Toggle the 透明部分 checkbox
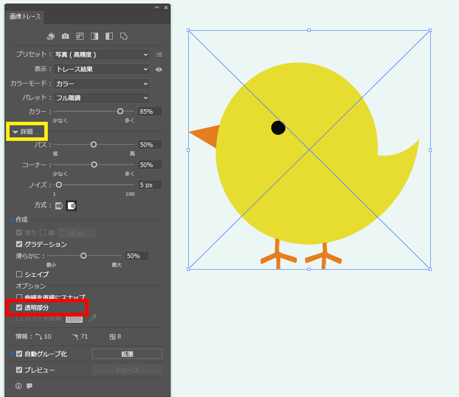 pyautogui.click(x=19, y=307)
